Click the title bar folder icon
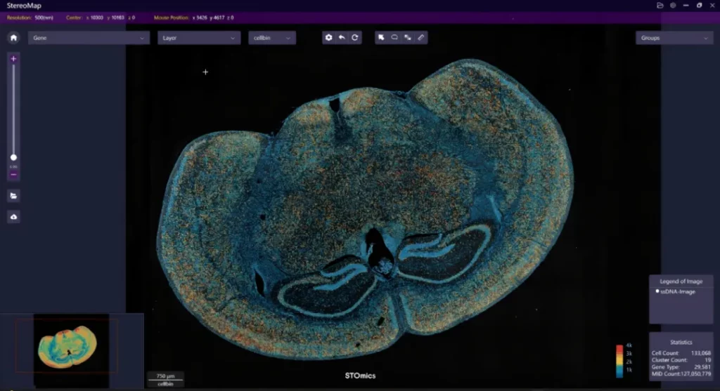The width and height of the screenshot is (720, 391). point(660,5)
